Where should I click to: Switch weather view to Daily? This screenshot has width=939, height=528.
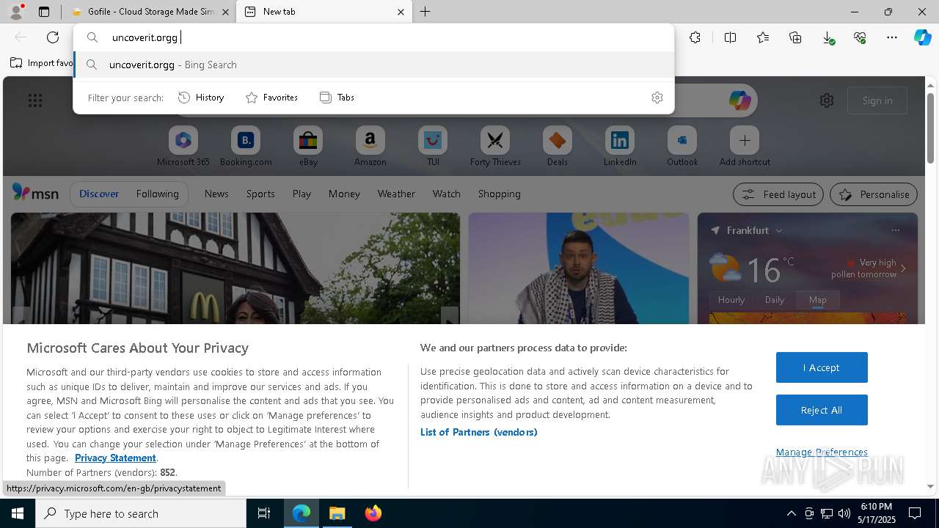tap(775, 299)
